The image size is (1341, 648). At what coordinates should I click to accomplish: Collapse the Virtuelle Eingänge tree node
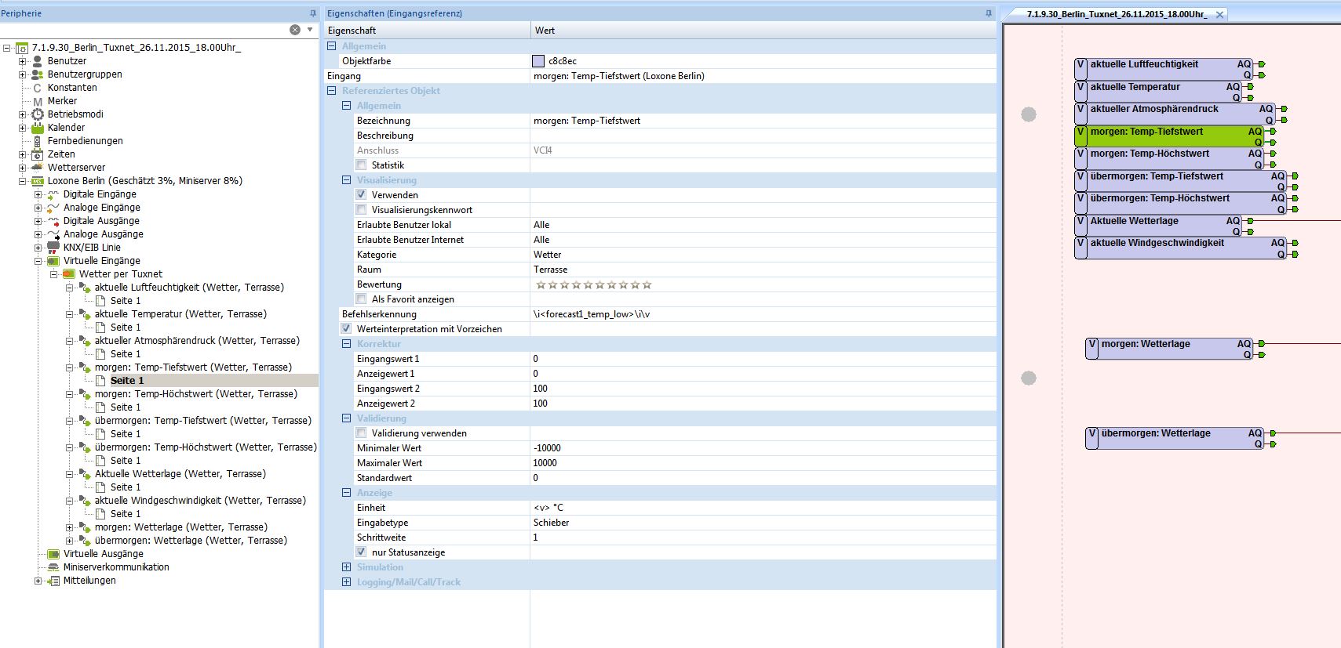coord(38,261)
